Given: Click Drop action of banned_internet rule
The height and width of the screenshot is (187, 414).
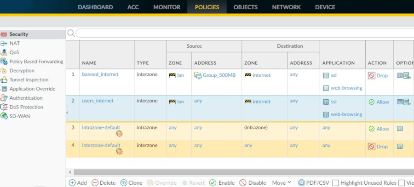Looking at the screenshot, I should point(378,76).
